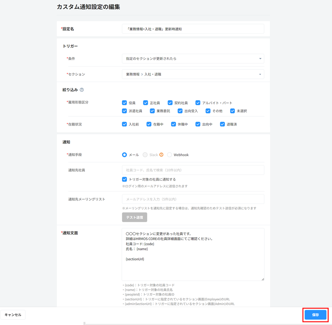Uncheck the 退職済 status checkbox
332x325 pixels.
pyautogui.click(x=222, y=124)
